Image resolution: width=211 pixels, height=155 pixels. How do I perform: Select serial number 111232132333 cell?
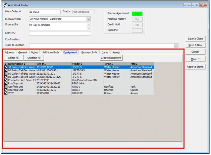(x=54, y=67)
